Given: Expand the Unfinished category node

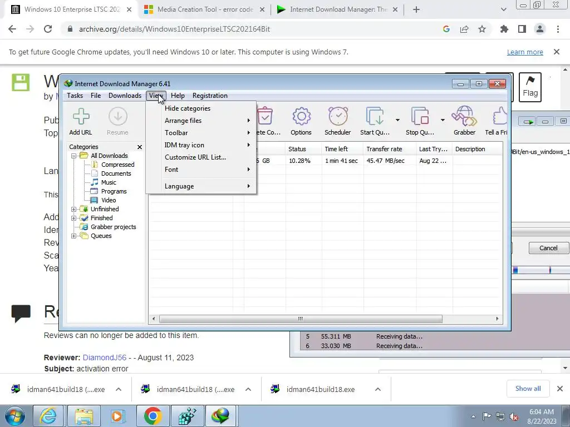Looking at the screenshot, I should (74, 209).
